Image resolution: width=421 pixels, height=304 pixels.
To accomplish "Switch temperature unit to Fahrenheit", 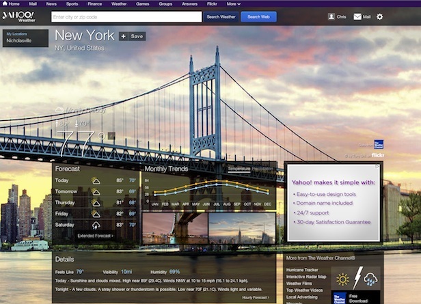I will click(109, 137).
